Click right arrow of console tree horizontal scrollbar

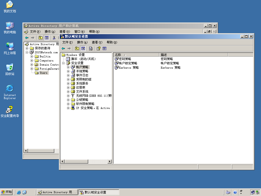[x=110, y=161]
